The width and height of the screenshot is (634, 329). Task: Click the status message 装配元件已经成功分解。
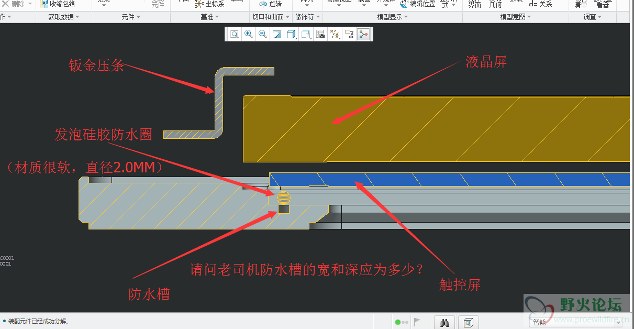pos(39,321)
